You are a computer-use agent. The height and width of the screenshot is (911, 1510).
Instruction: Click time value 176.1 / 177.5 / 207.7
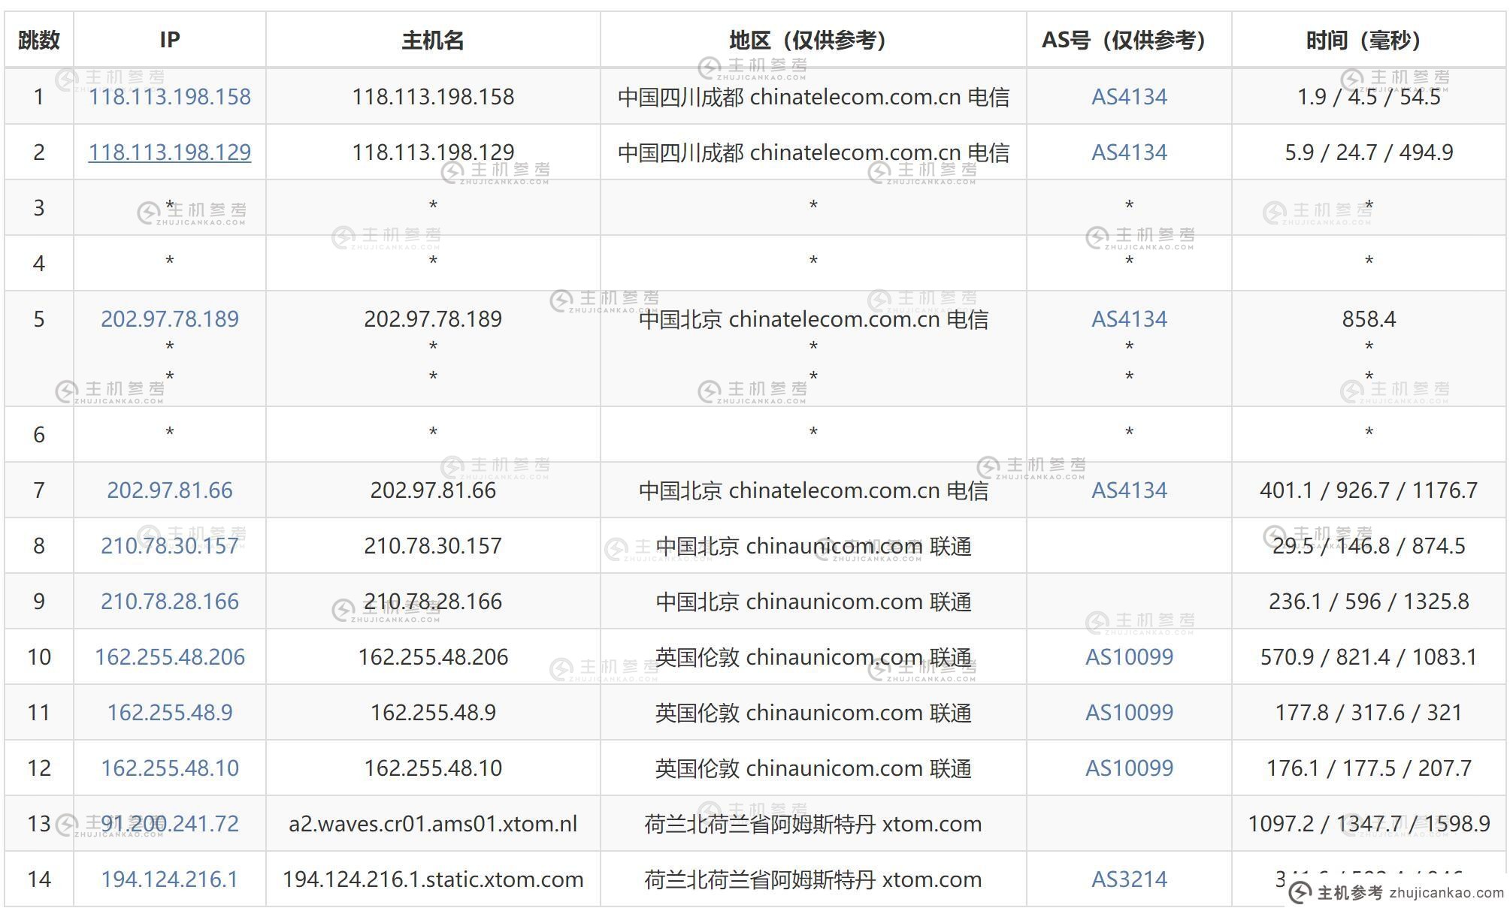click(1369, 768)
